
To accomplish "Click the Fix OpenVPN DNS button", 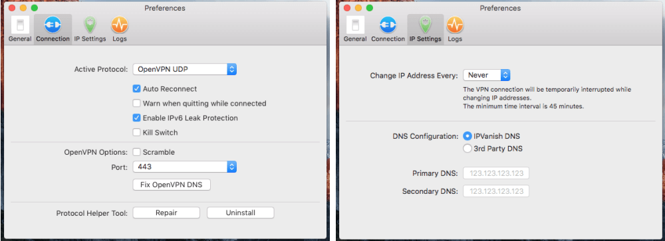I will (172, 185).
